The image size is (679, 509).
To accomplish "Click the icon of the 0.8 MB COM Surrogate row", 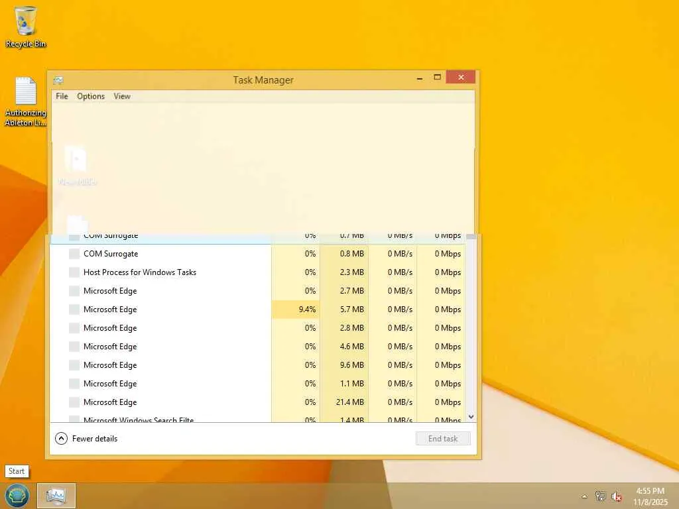I will pos(74,254).
